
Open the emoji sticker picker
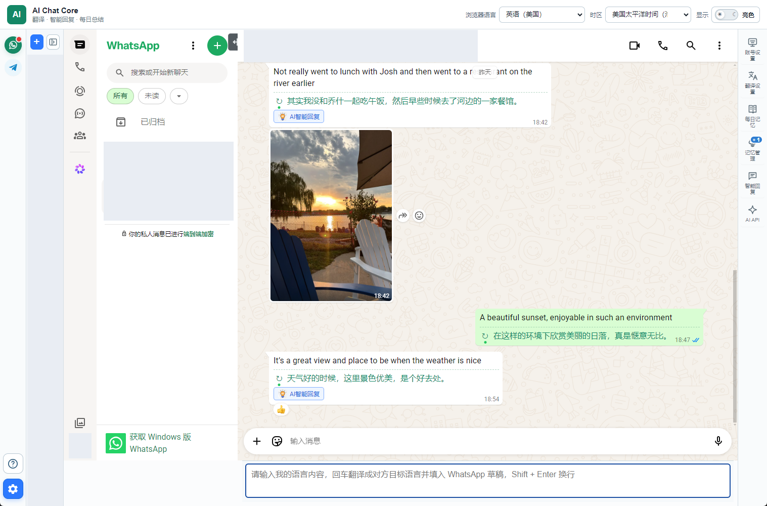(x=277, y=441)
